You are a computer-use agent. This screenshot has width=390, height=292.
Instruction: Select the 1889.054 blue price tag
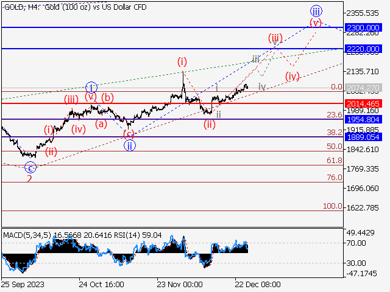point(363,137)
